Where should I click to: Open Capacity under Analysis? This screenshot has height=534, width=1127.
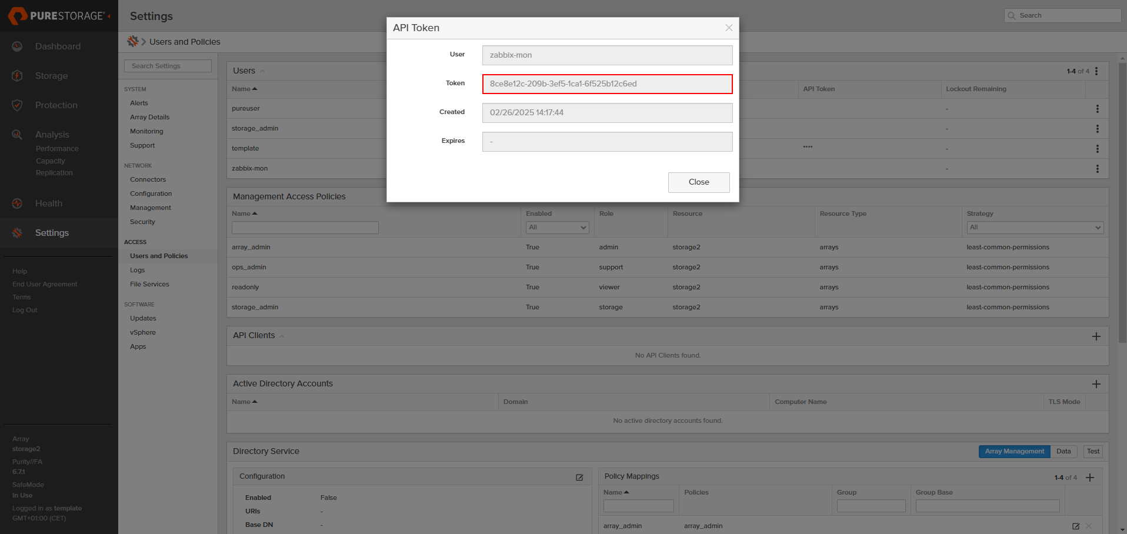coord(51,161)
